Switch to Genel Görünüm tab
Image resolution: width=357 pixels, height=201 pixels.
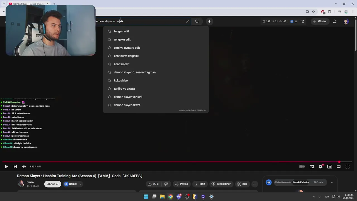tap(301, 182)
